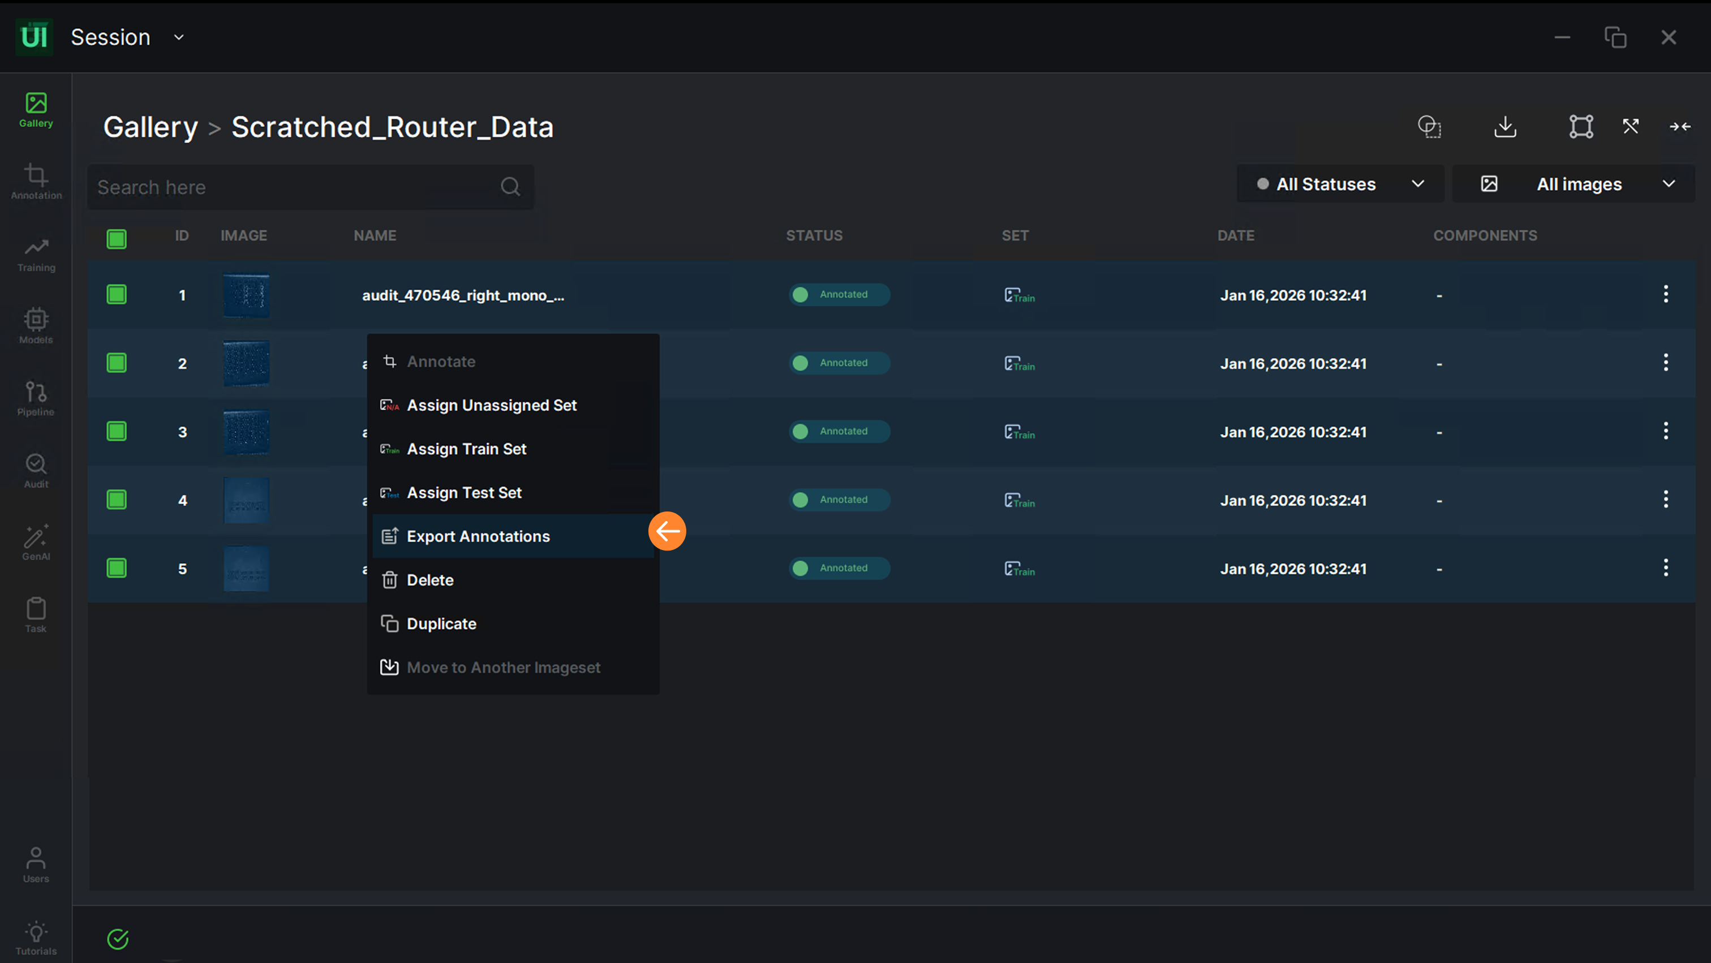Open the Models sidebar section
1711x963 pixels.
point(36,325)
